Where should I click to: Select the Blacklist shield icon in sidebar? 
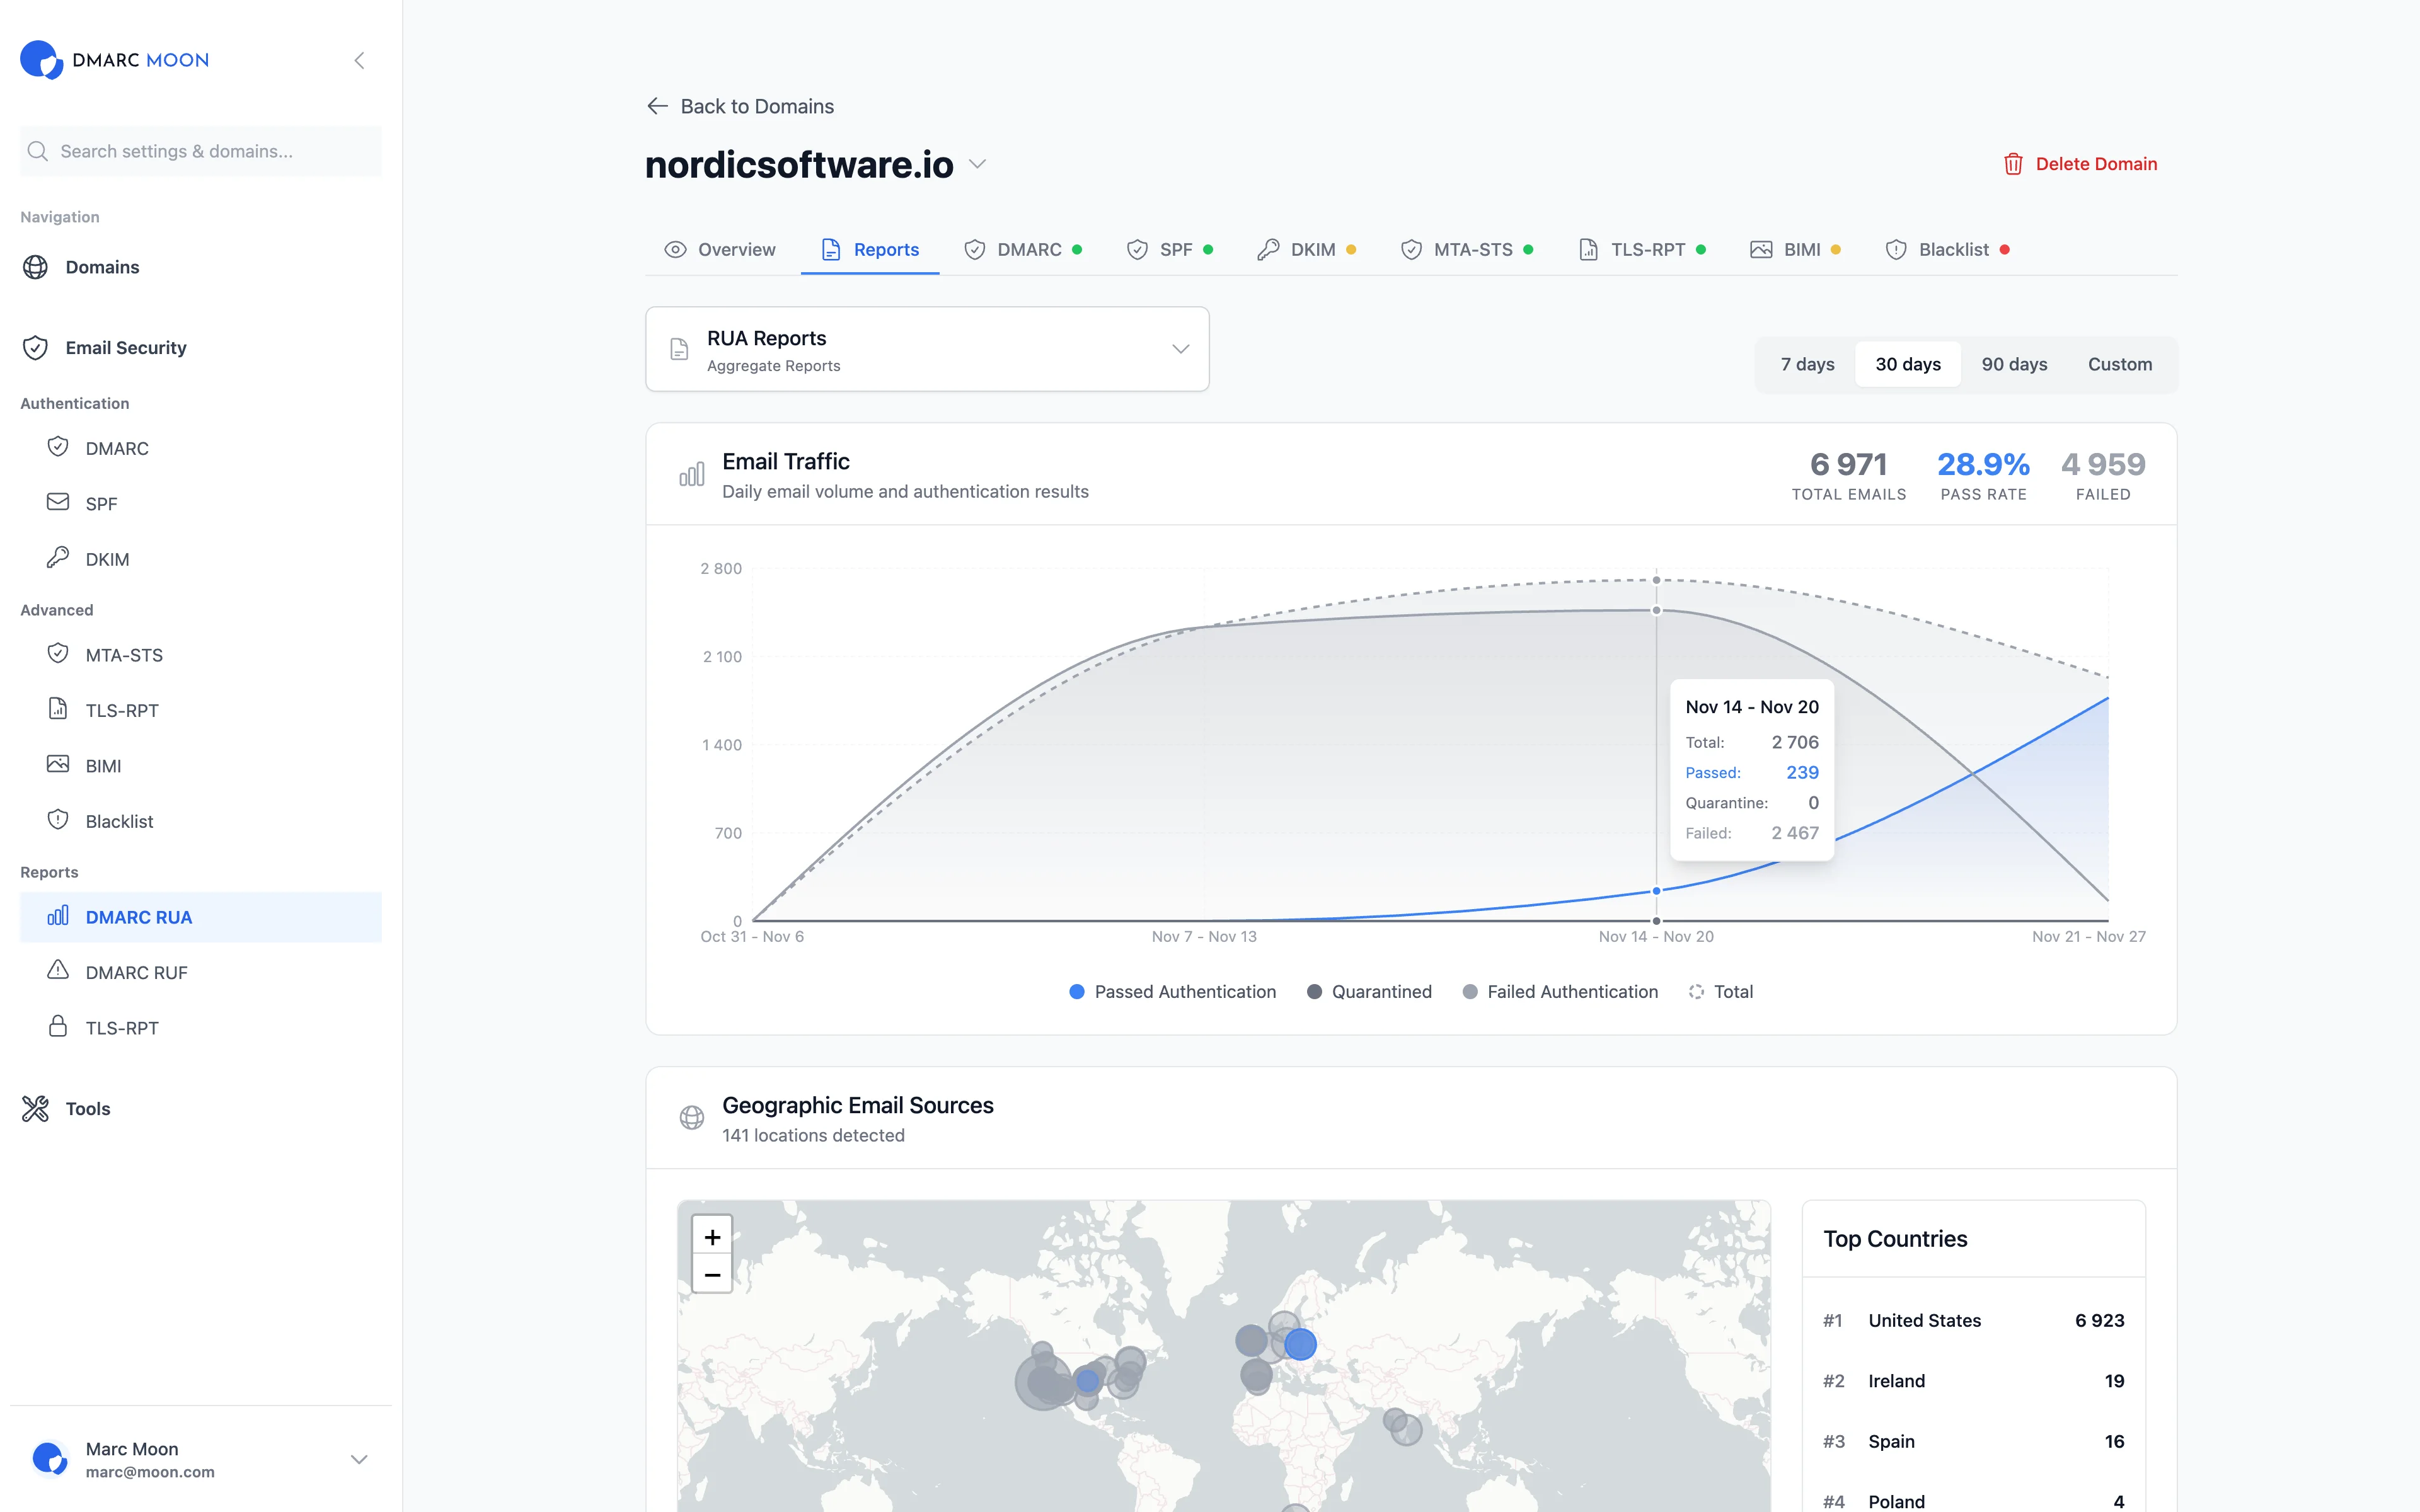58,819
